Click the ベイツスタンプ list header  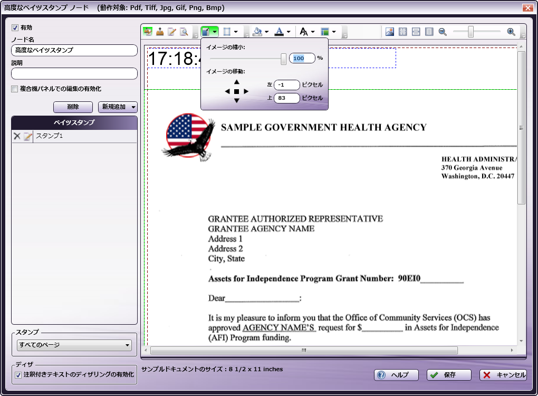74,122
